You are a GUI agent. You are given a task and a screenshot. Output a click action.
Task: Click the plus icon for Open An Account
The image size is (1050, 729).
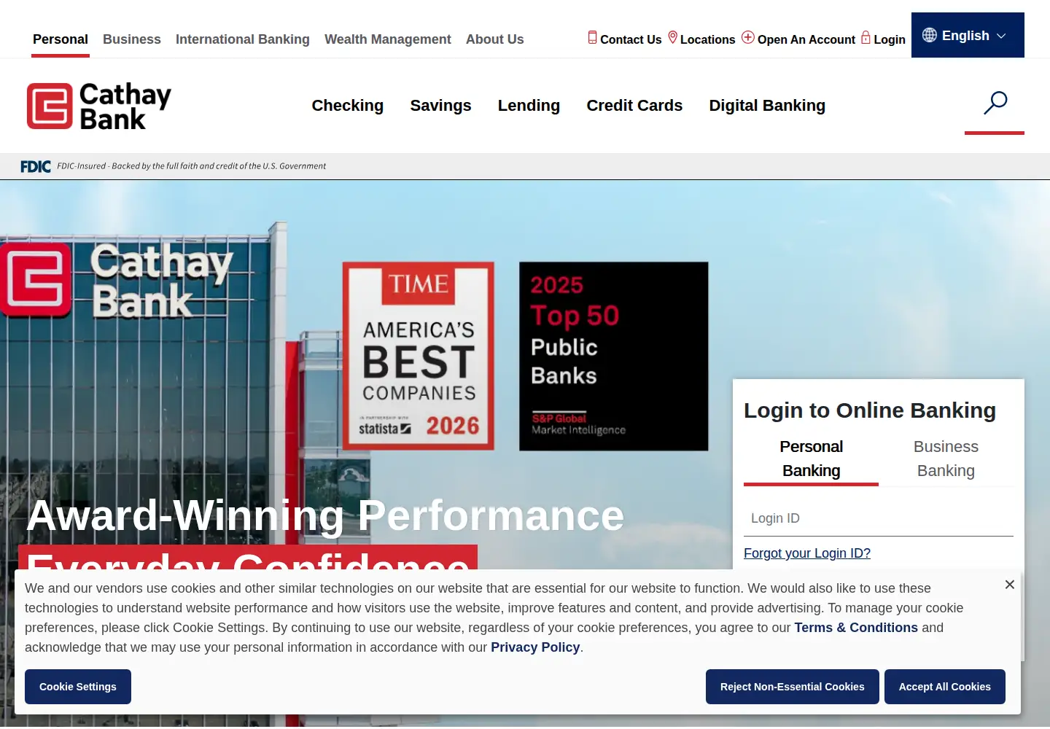748,37
